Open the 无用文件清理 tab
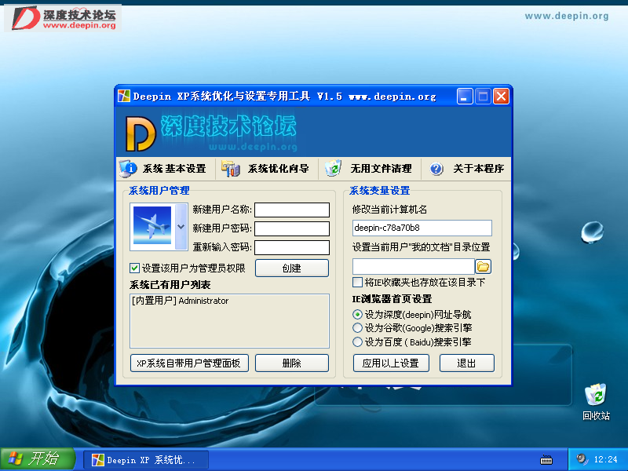The height and width of the screenshot is (471, 628). click(370, 169)
